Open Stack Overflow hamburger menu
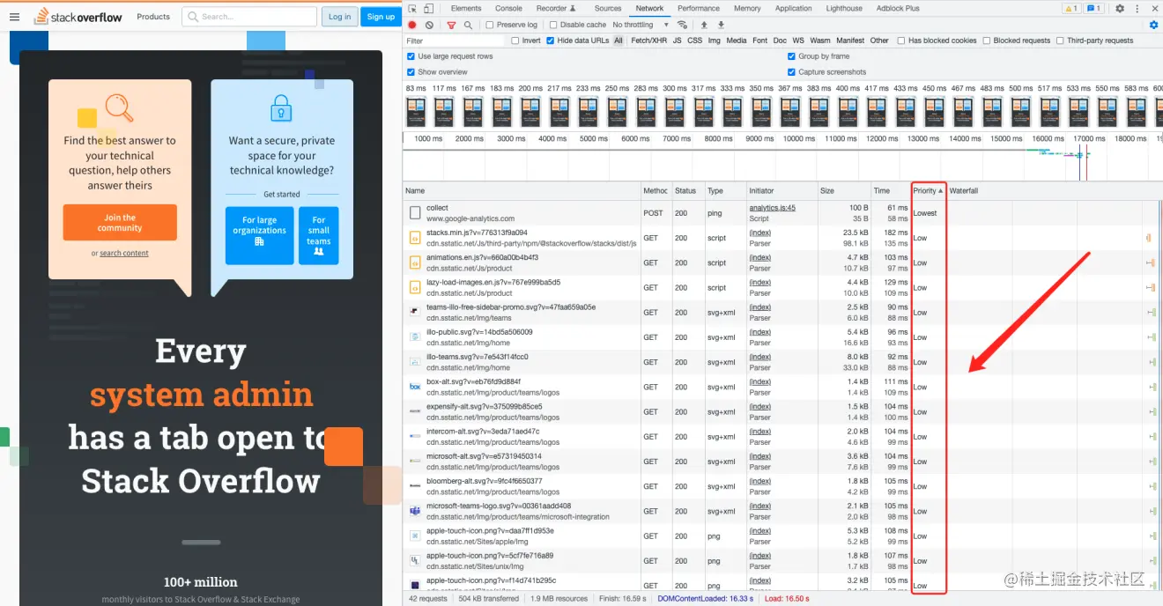This screenshot has height=606, width=1163. pos(14,17)
